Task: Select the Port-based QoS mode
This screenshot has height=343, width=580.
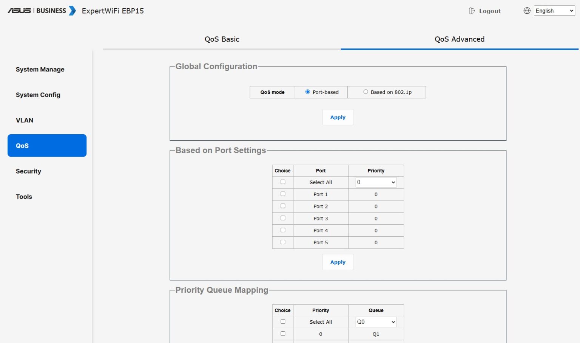Action: 308,92
